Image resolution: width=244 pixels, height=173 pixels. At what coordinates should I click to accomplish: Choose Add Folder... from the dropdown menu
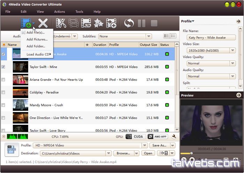pos(36,46)
